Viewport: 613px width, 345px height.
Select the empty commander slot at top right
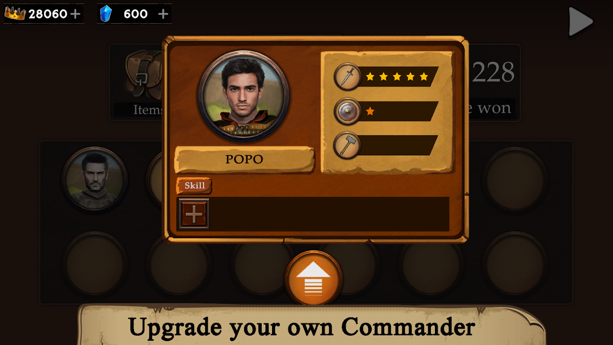tap(515, 179)
